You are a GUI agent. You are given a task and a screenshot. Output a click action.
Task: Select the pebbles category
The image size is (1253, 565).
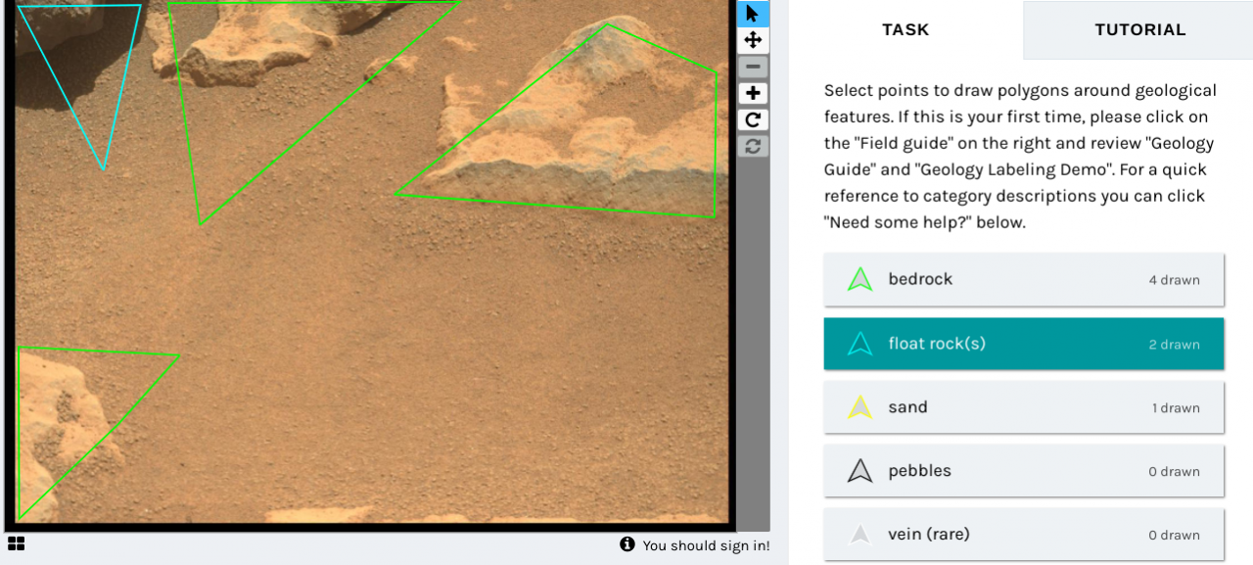[1024, 471]
